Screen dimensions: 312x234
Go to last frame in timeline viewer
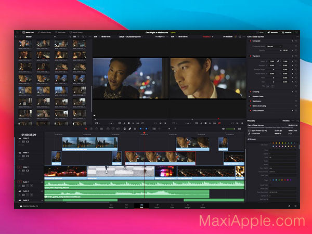(215, 123)
